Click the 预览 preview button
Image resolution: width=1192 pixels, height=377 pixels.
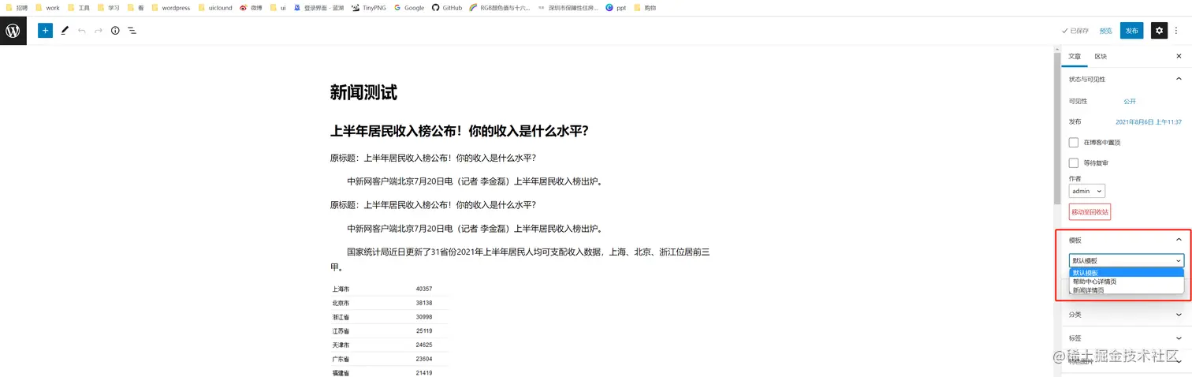[1106, 31]
